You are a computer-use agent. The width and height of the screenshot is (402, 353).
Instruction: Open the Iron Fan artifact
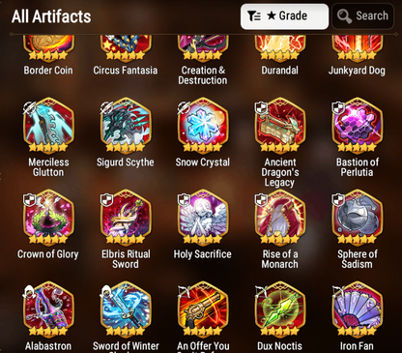click(357, 309)
